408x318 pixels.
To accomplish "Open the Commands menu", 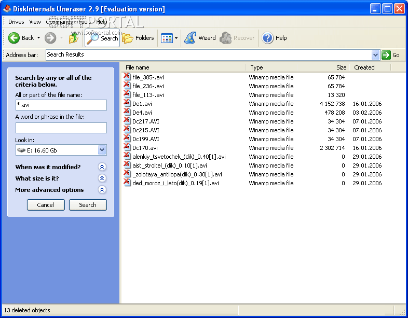I will tap(60, 22).
